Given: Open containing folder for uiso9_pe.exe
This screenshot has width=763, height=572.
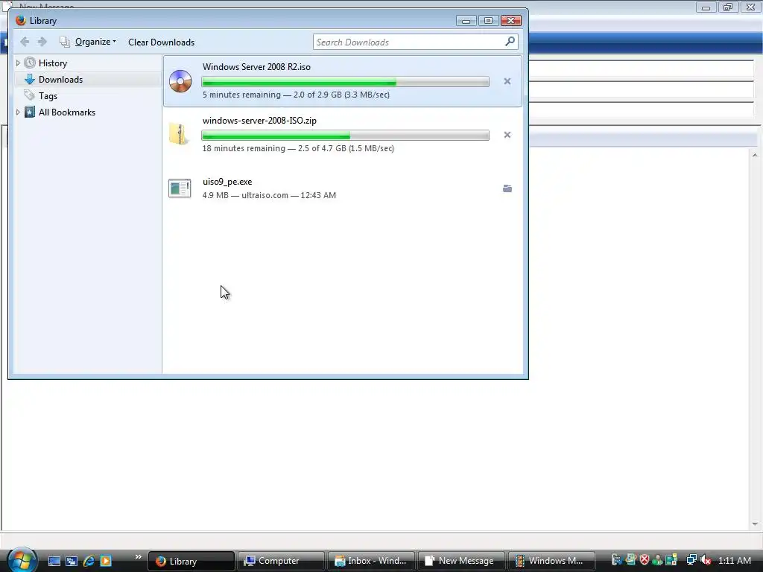Looking at the screenshot, I should coord(507,188).
